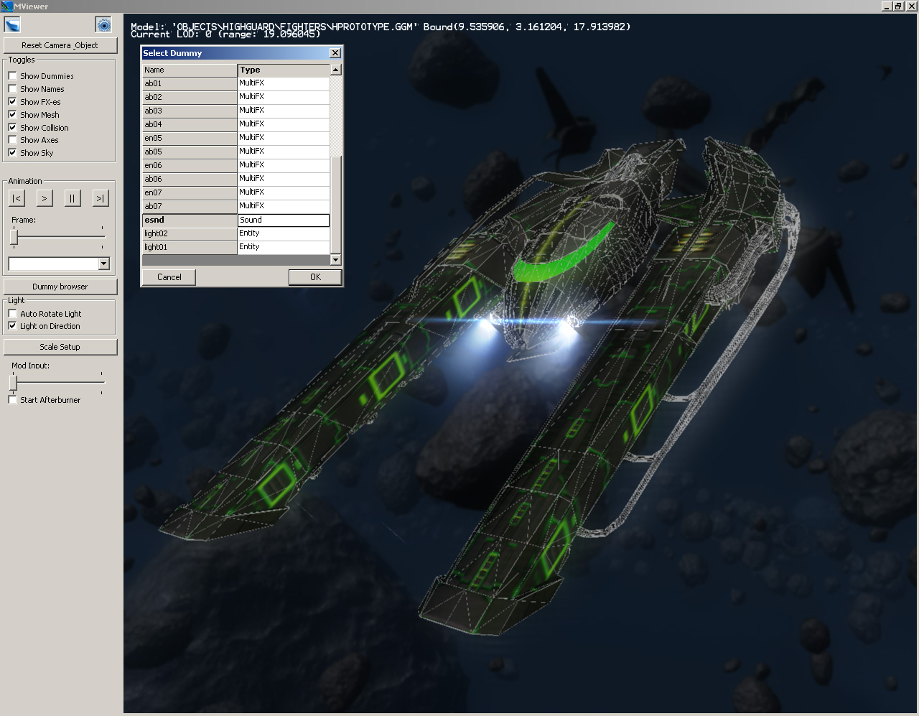Jump to last animation frame
Viewport: 919px width, 716px height.
100,198
